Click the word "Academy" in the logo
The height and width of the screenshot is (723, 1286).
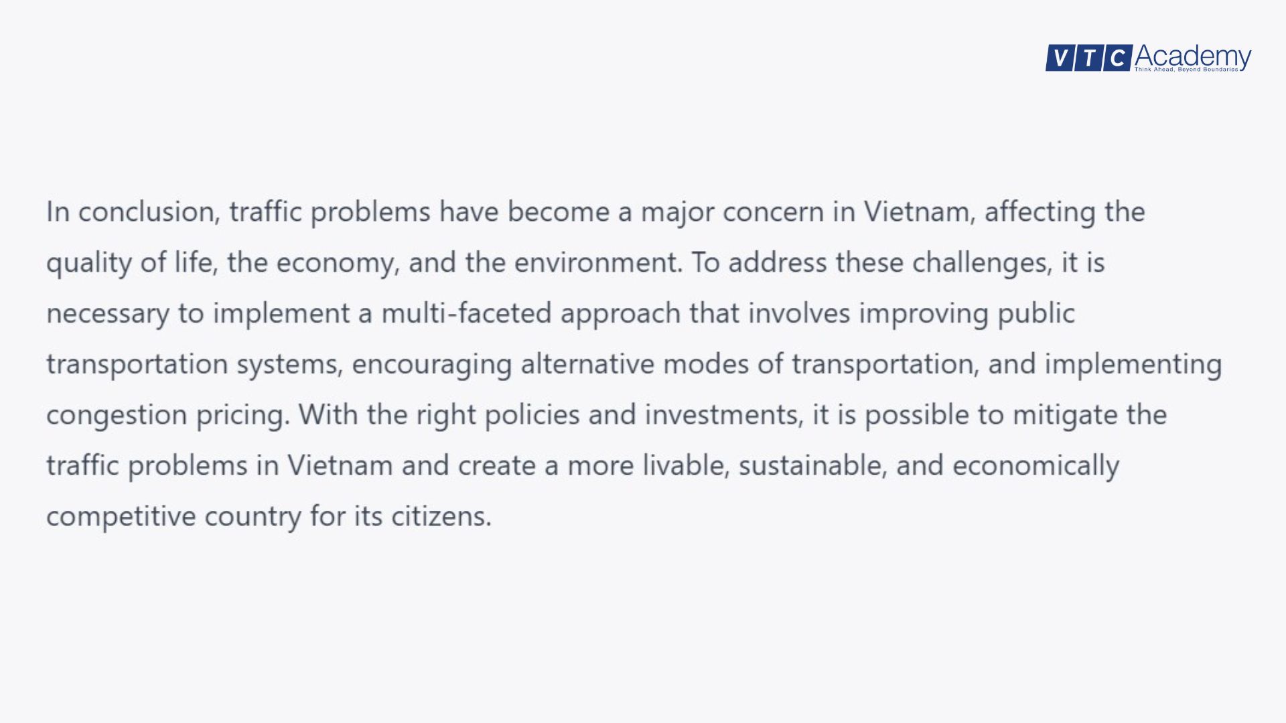(1192, 55)
